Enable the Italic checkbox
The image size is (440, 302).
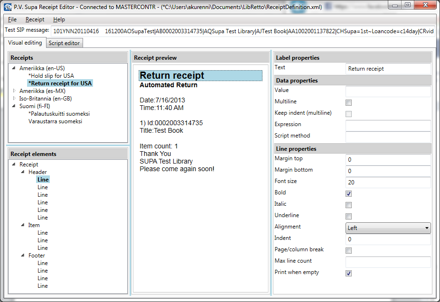point(349,205)
